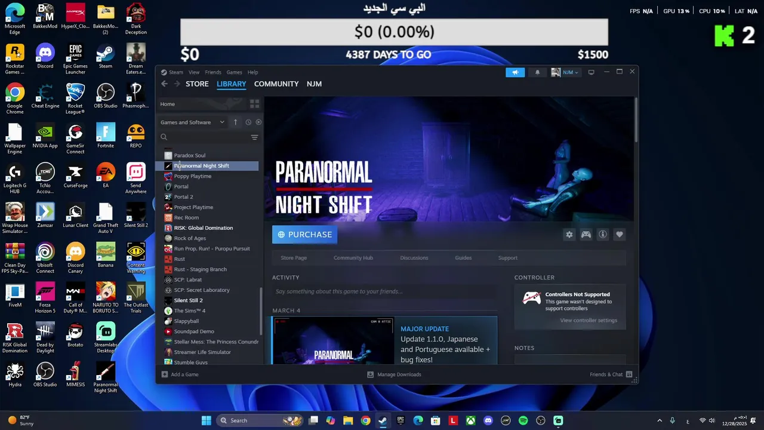Open the COMMUNITY tab
764x430 pixels.
276,84
